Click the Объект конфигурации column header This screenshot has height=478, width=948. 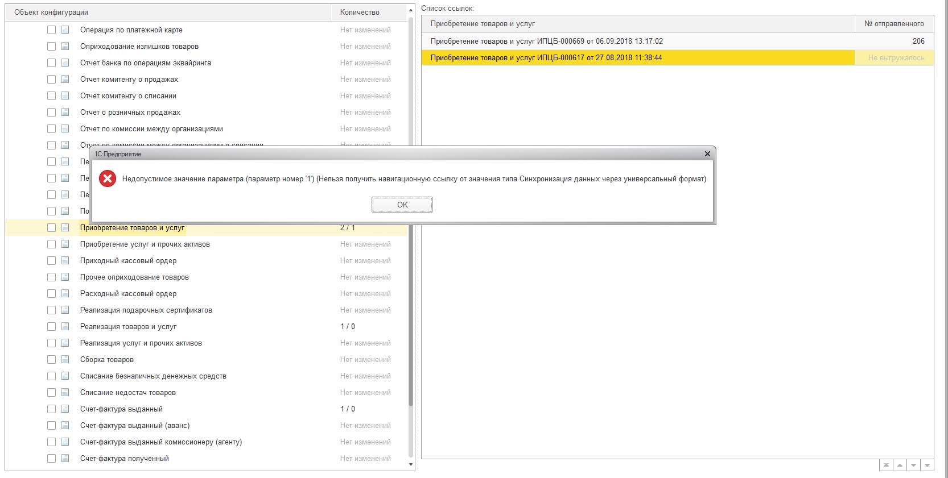click(x=168, y=12)
